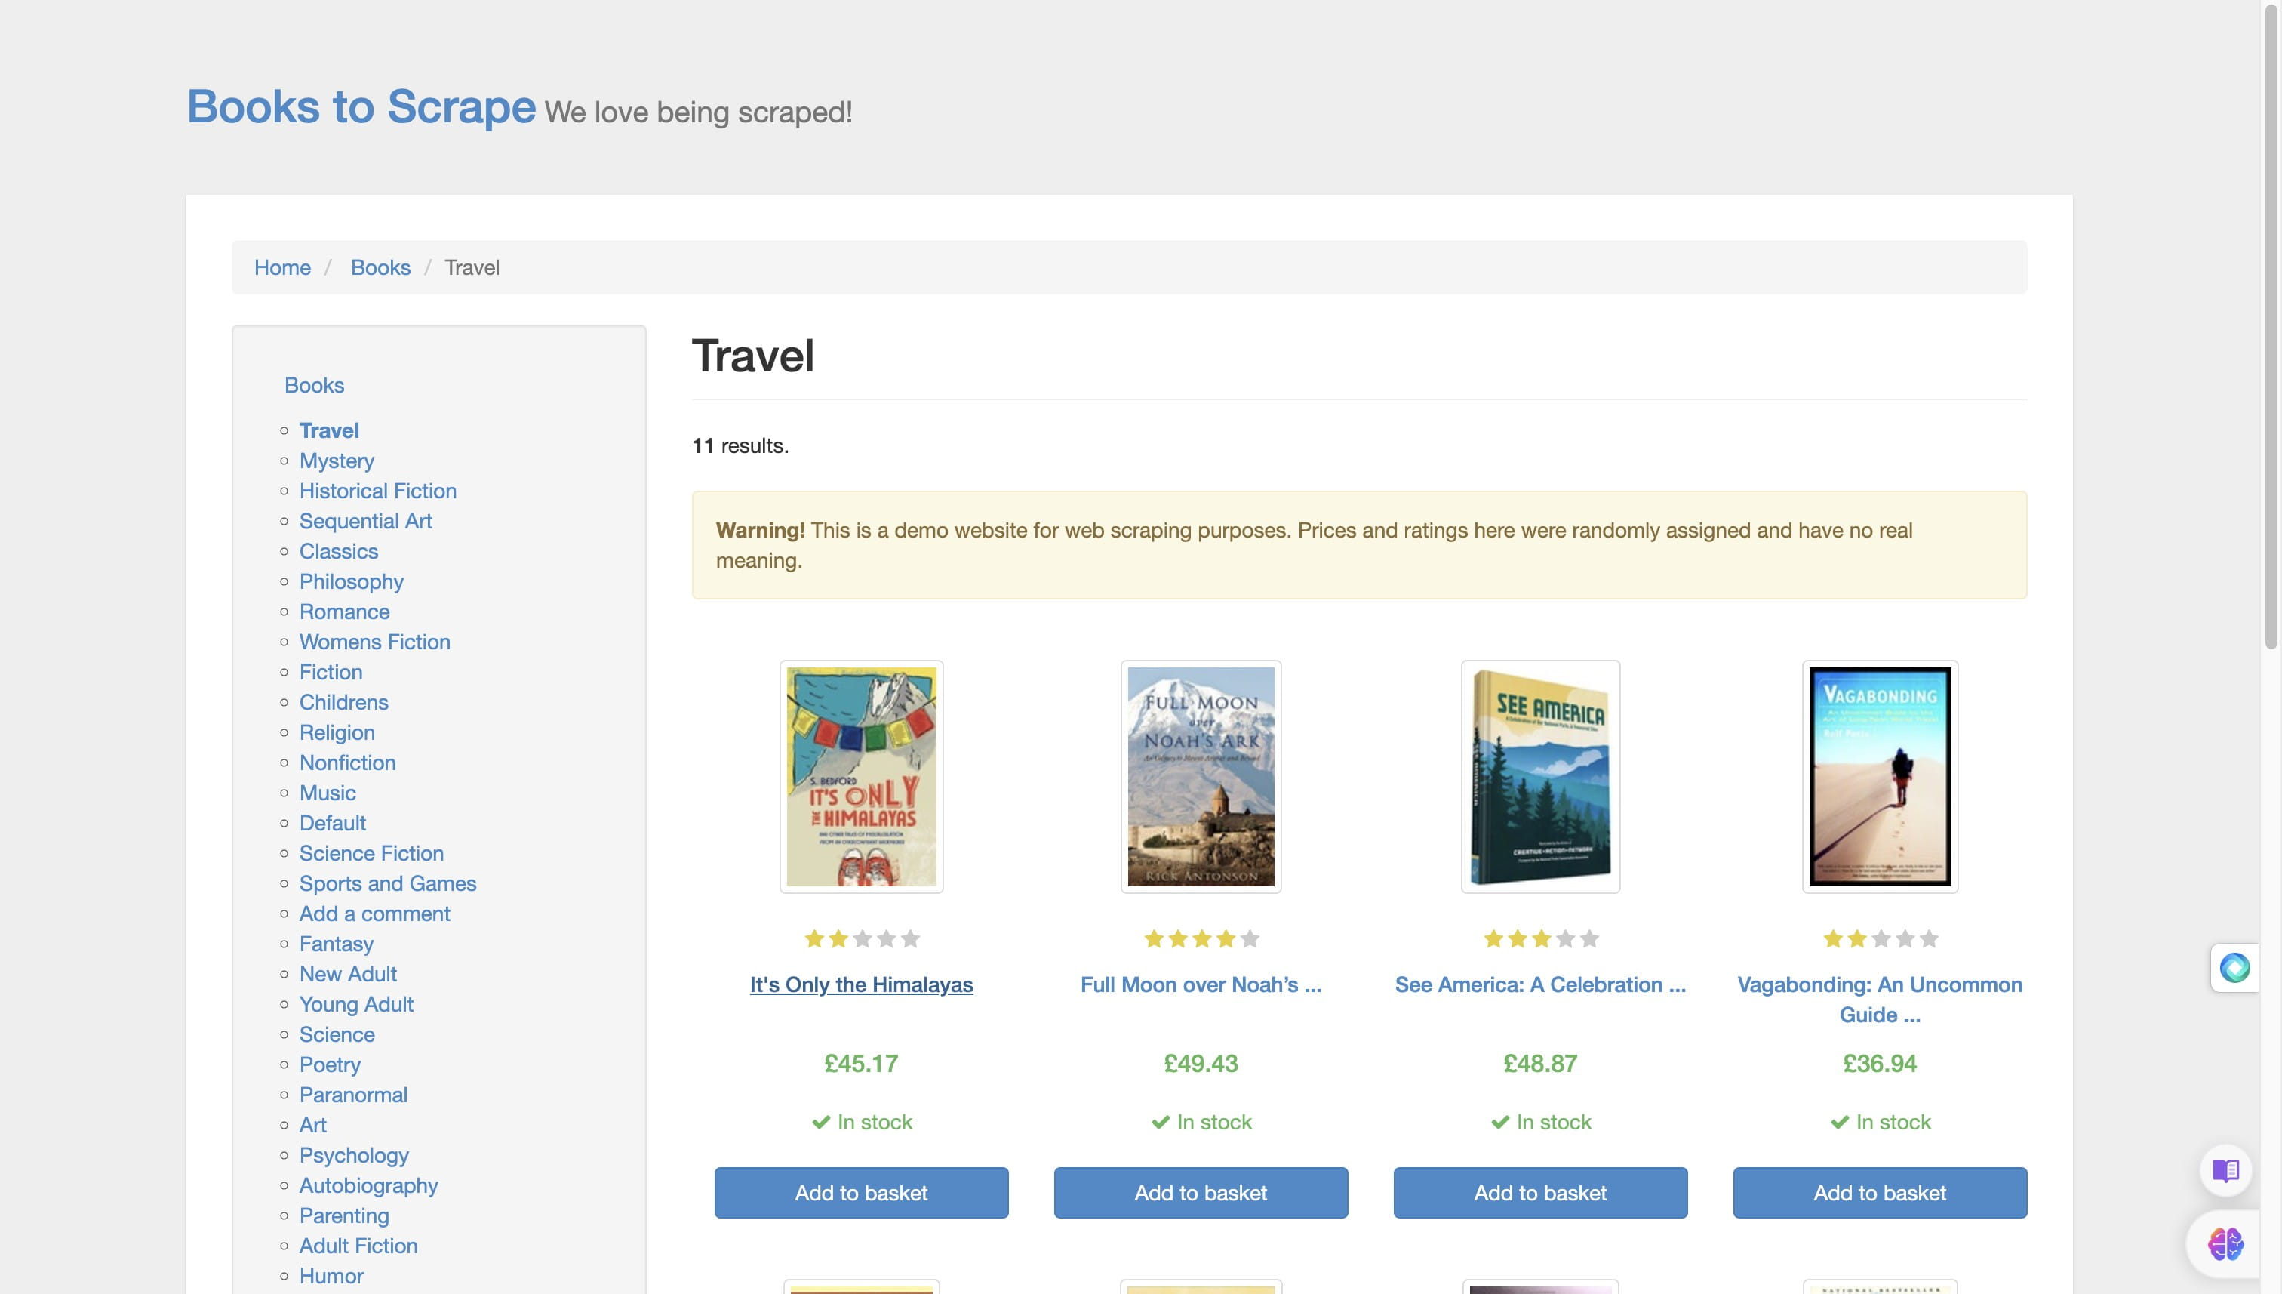Open Humor category

click(x=331, y=1276)
